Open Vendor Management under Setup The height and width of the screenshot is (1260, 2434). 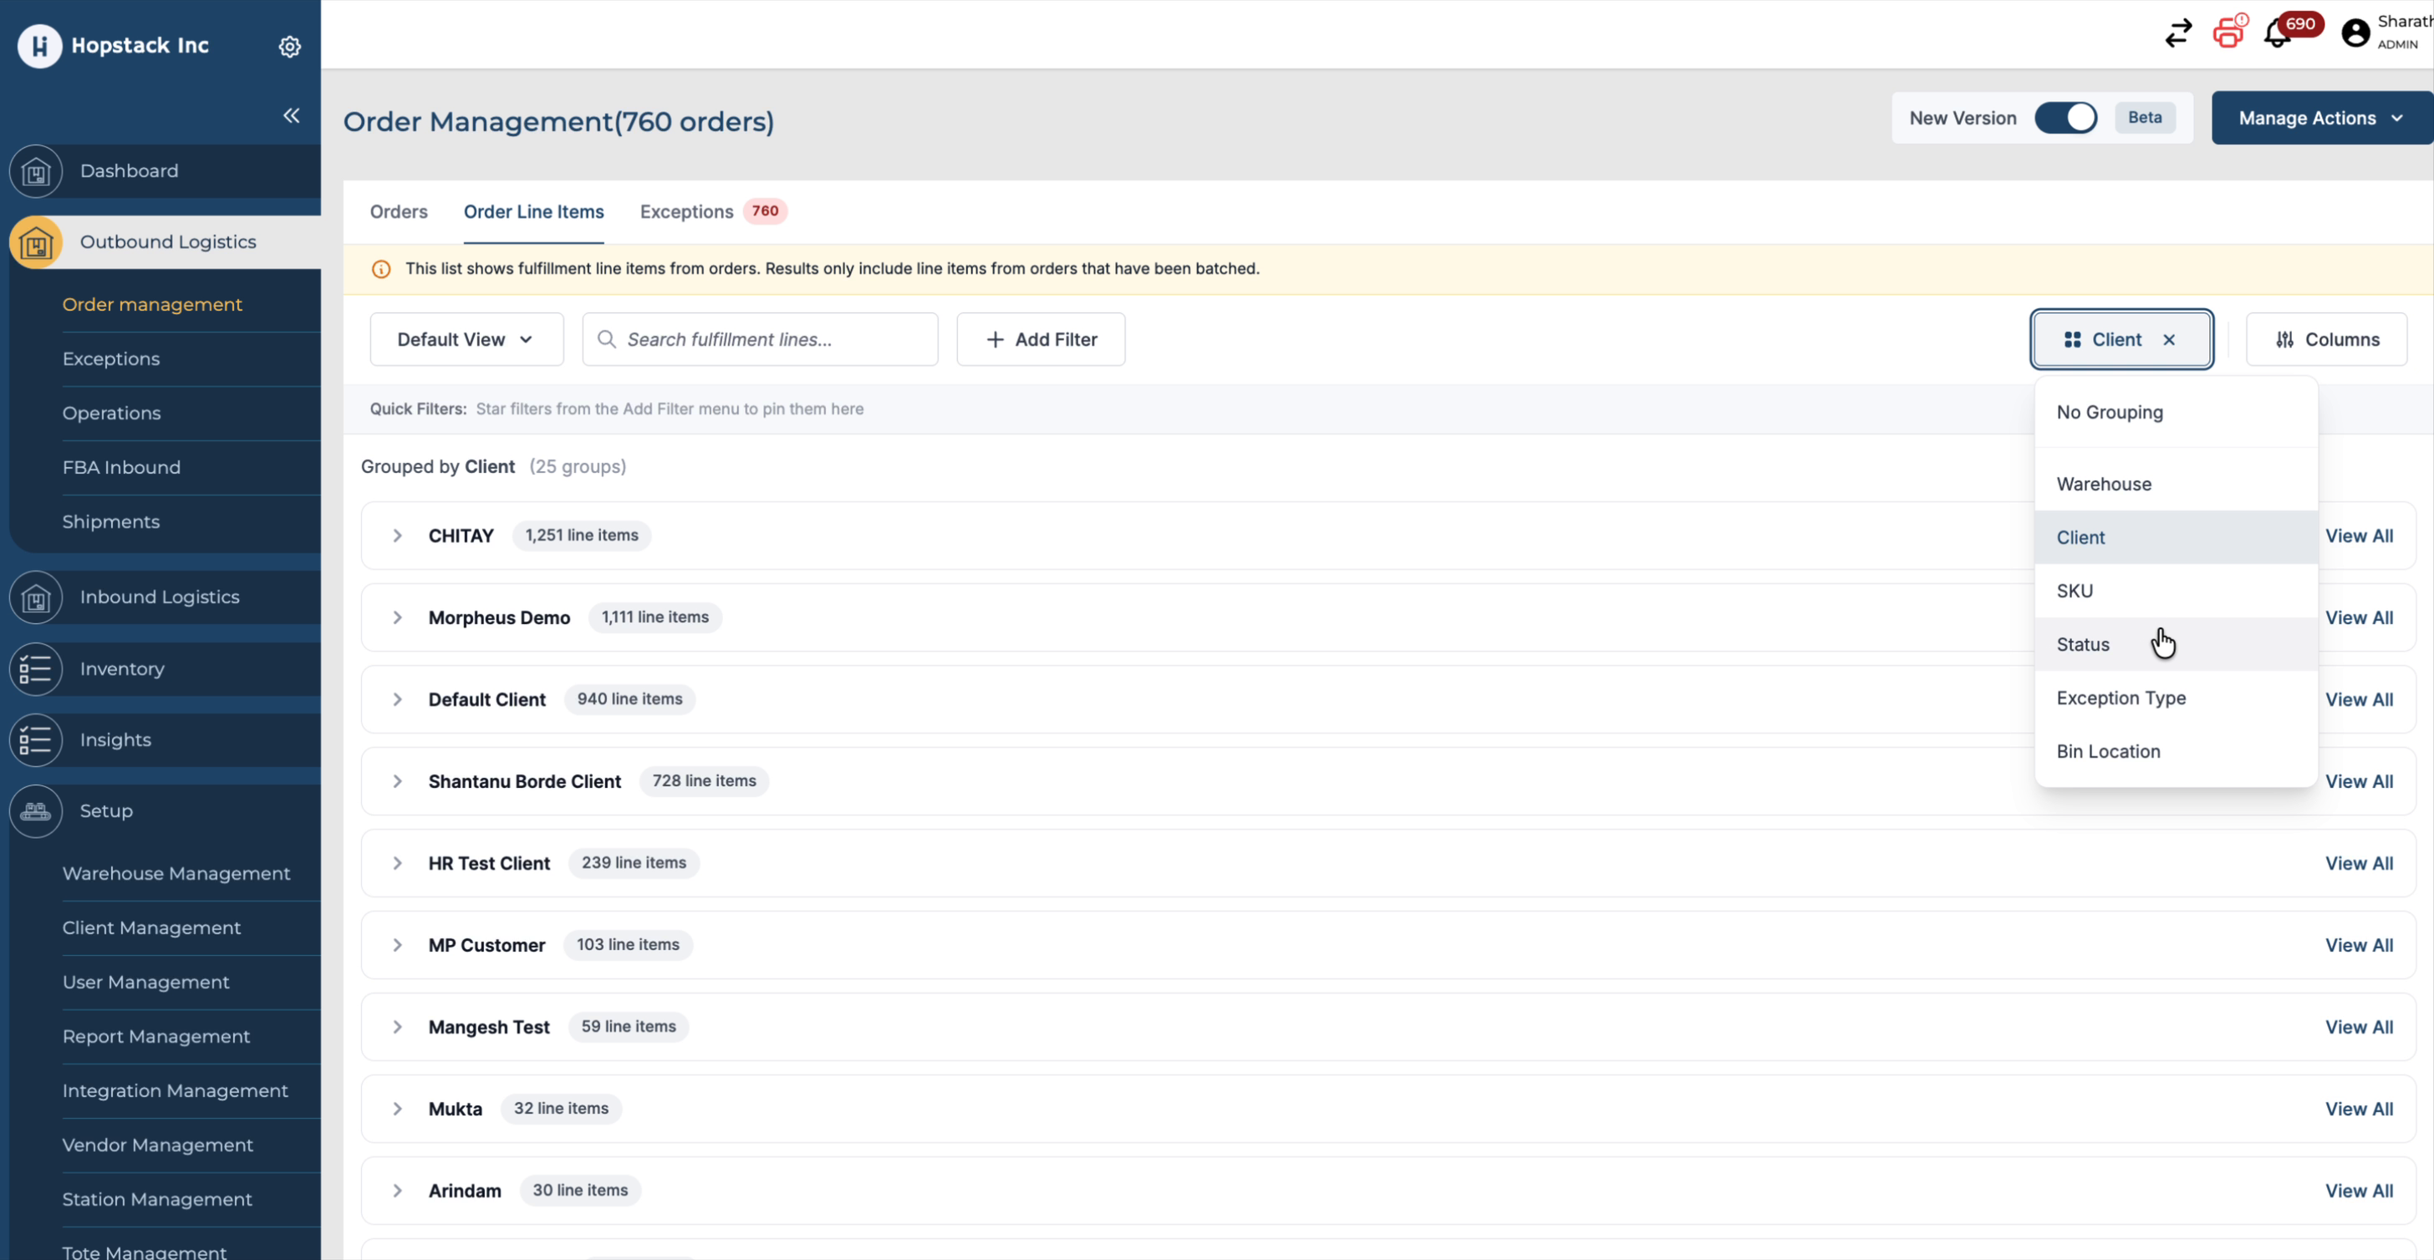[x=158, y=1145]
